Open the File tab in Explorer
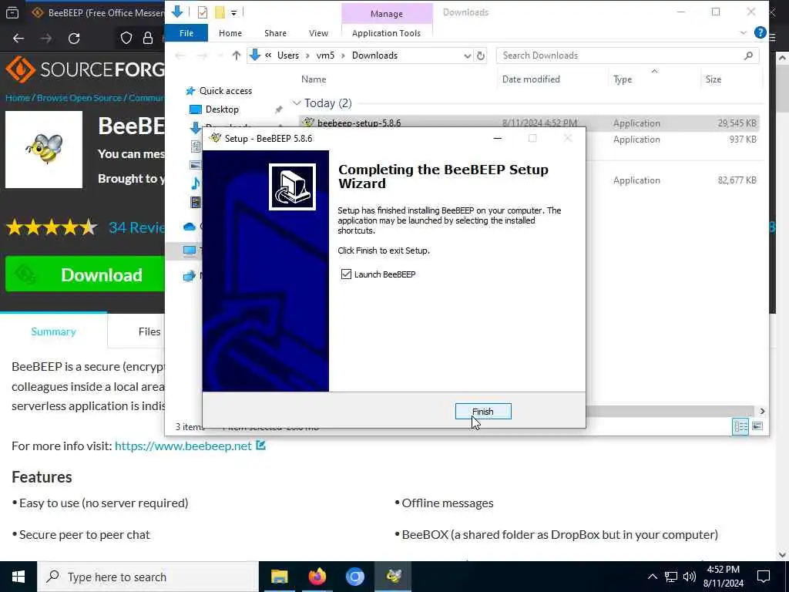 186,33
